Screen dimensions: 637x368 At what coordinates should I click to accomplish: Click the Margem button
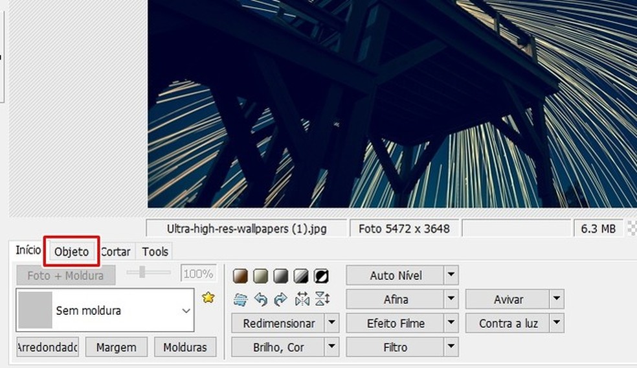[x=116, y=347]
